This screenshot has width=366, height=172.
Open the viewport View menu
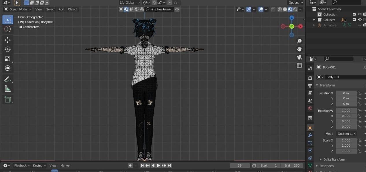pyautogui.click(x=39, y=9)
